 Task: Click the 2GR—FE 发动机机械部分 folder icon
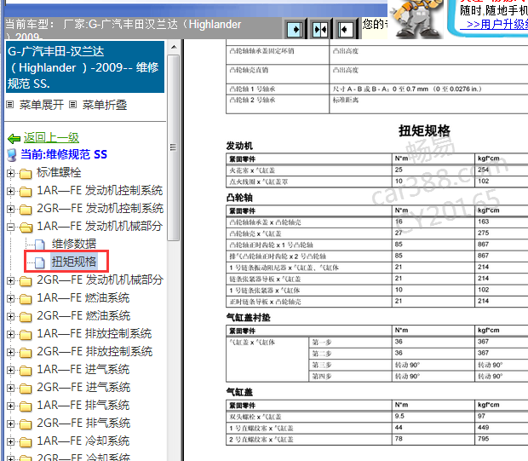[26, 280]
